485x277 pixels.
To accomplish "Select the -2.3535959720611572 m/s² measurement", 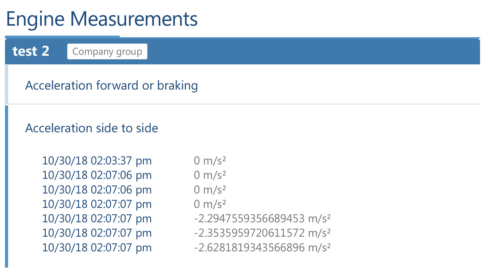I will point(262,232).
